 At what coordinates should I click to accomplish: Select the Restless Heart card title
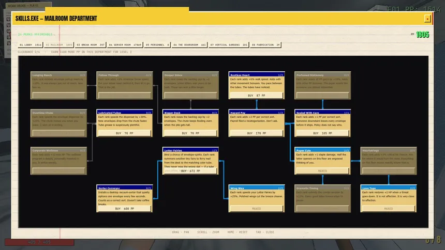tap(240, 75)
